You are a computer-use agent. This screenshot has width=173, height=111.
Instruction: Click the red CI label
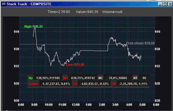pos(75,84)
